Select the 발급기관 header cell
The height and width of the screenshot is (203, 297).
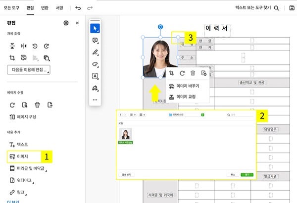(270, 176)
